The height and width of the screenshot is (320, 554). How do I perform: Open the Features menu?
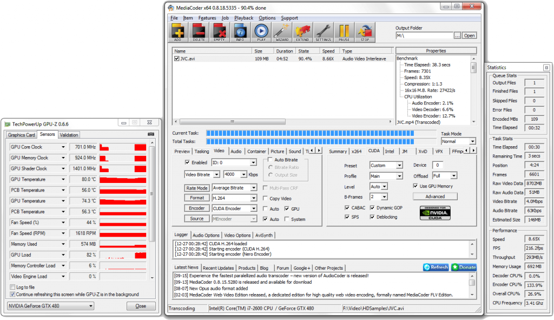207,18
